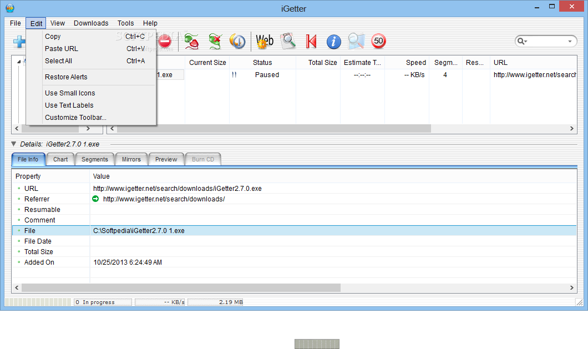Choose Paste URL menu entry
588x349 pixels.
[91, 49]
